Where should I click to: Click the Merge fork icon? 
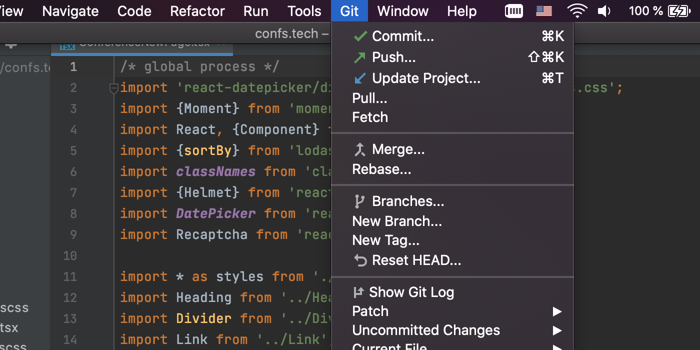tap(359, 149)
